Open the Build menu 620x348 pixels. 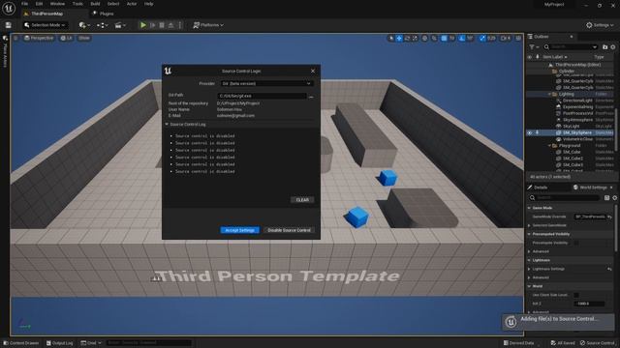95,4
